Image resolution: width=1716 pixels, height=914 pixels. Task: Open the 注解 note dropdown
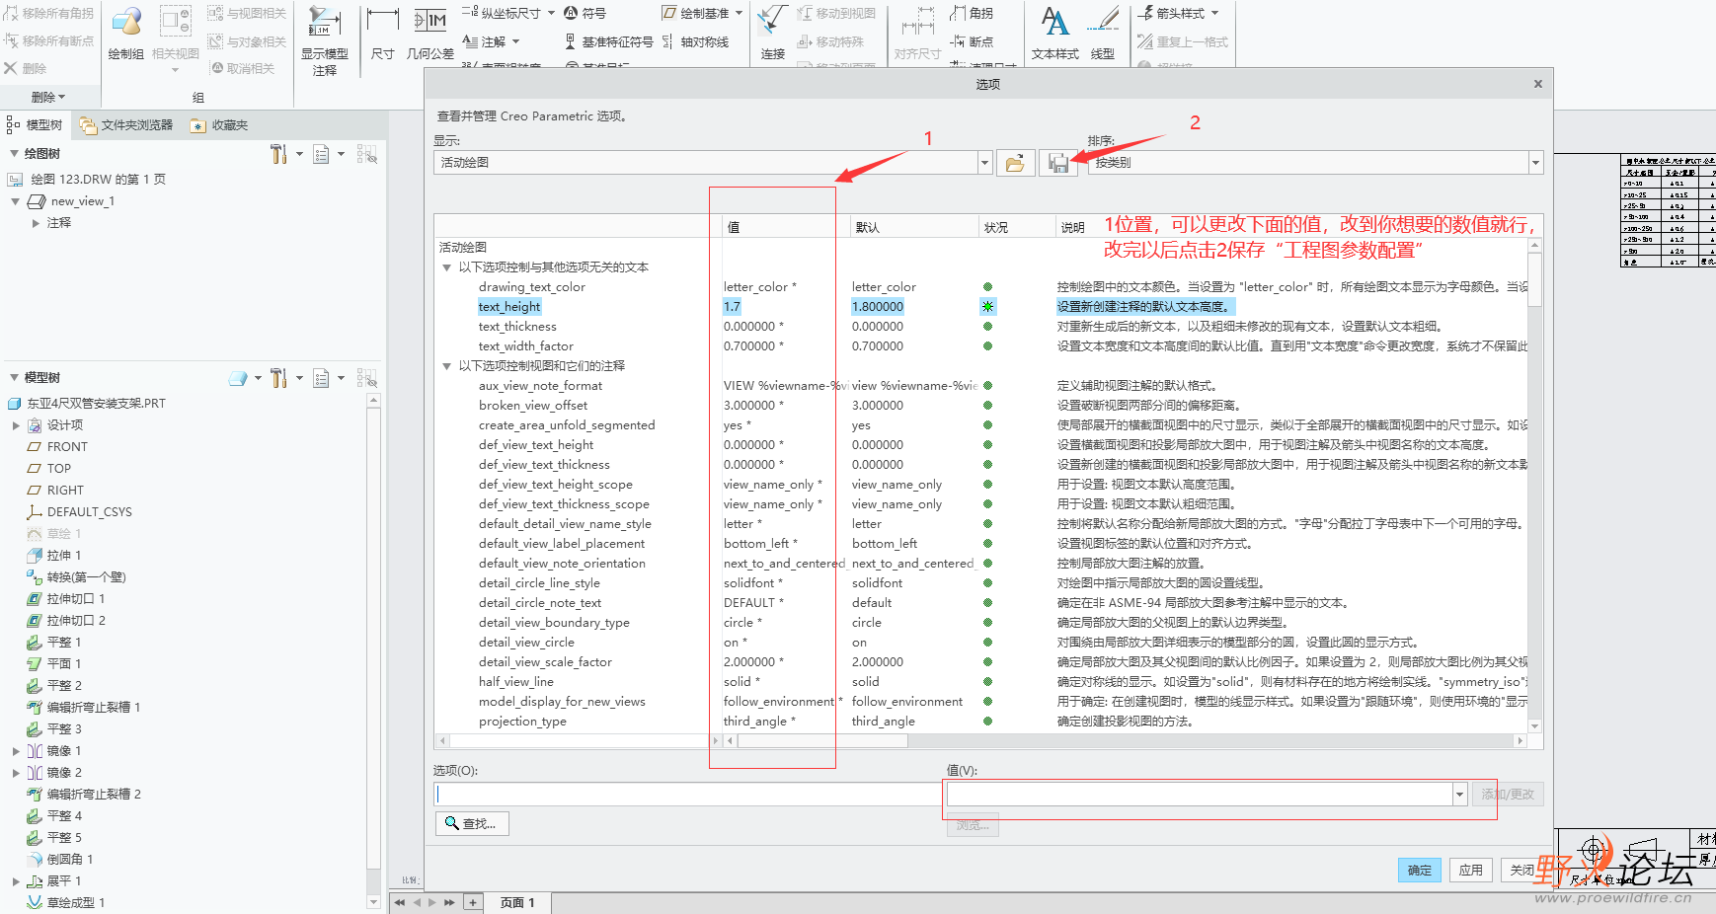tap(515, 41)
